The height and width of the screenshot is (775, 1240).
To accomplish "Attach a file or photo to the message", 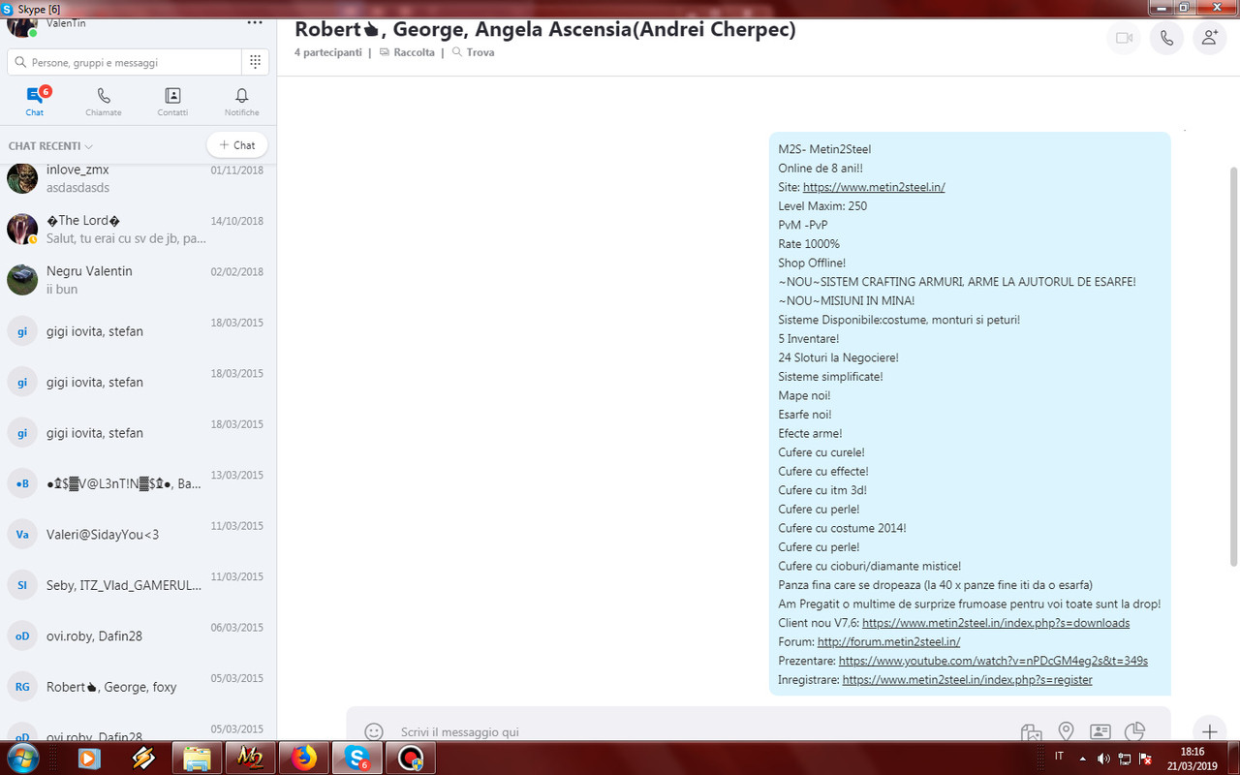I will point(1031,732).
